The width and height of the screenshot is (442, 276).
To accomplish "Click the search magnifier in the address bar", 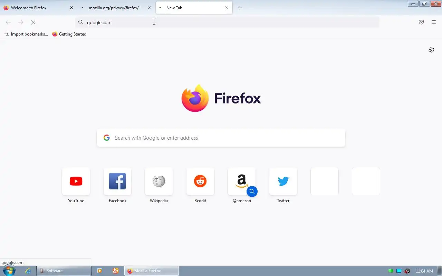I will (81, 22).
